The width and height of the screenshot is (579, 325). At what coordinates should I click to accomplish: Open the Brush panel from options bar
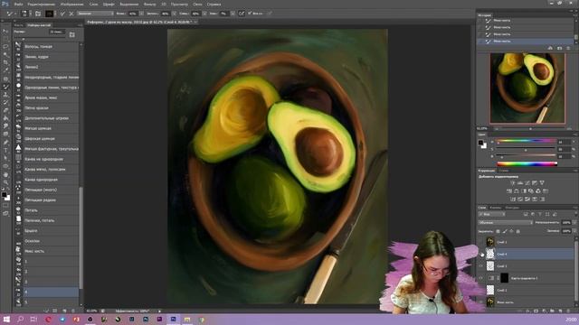[38, 14]
